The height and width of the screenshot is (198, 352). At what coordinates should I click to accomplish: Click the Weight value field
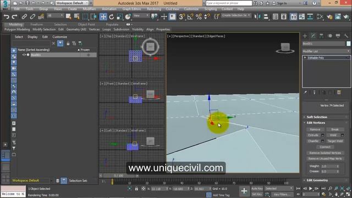pyautogui.click(x=328, y=166)
